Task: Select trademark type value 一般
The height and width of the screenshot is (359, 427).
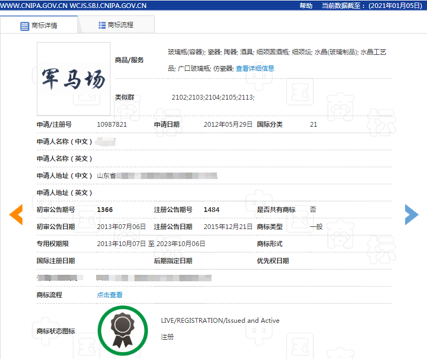Action: (316, 227)
